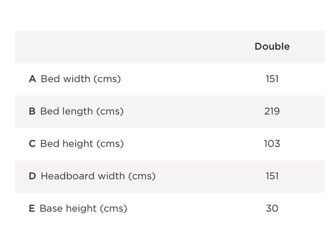Select the Bed width value 151
325x235 pixels.
[x=272, y=79]
